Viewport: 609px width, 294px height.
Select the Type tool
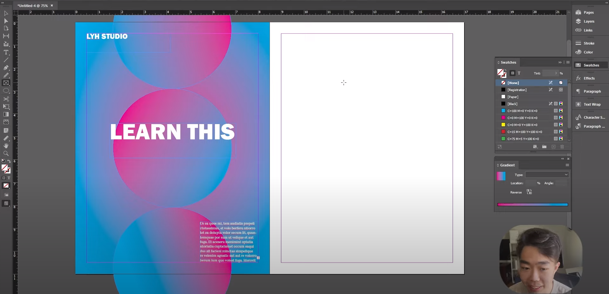[6, 52]
